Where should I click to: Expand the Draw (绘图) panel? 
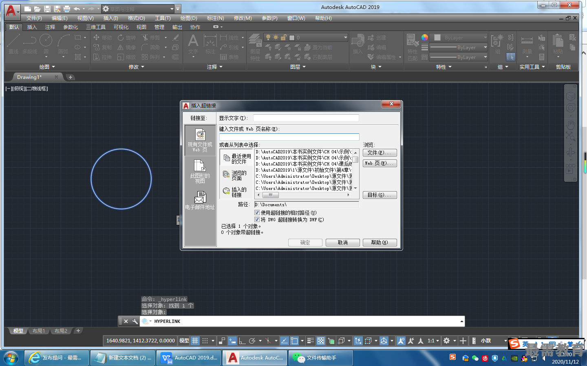pos(47,67)
